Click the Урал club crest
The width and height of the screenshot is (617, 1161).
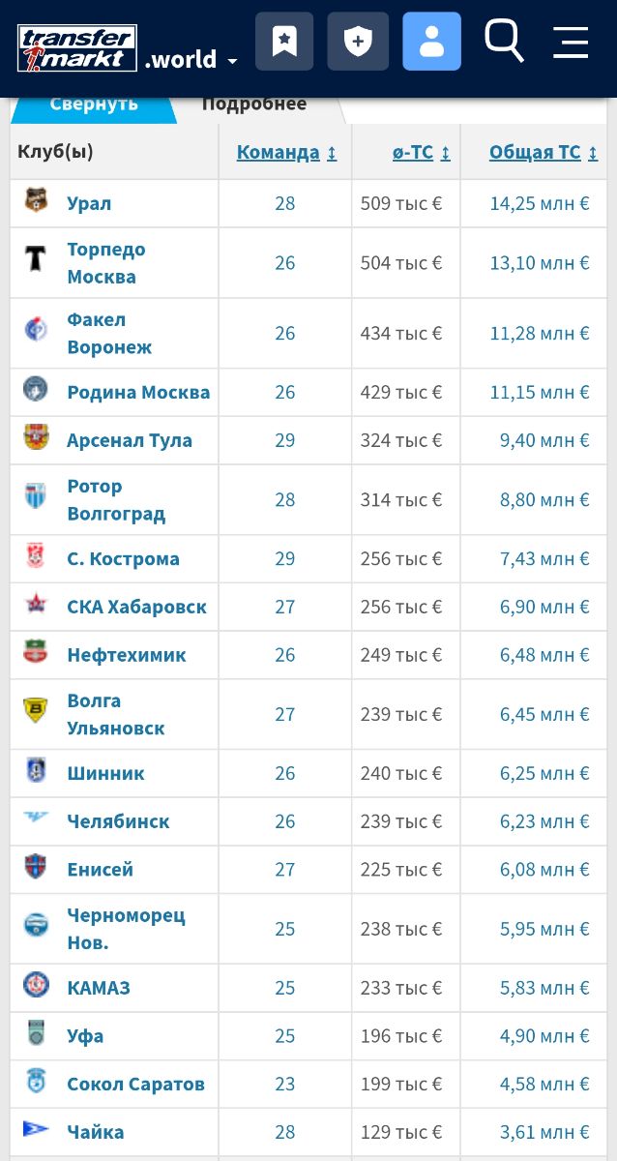(x=36, y=201)
